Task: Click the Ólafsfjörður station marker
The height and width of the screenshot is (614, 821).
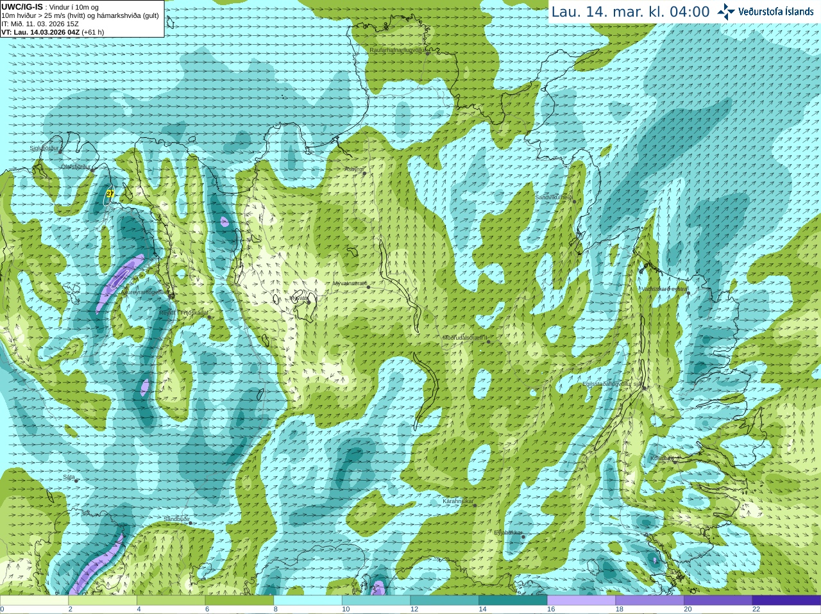Action: click(x=92, y=170)
